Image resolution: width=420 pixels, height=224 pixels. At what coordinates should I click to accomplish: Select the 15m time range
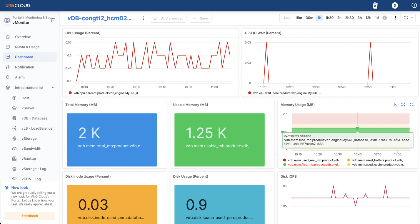pyautogui.click(x=299, y=18)
